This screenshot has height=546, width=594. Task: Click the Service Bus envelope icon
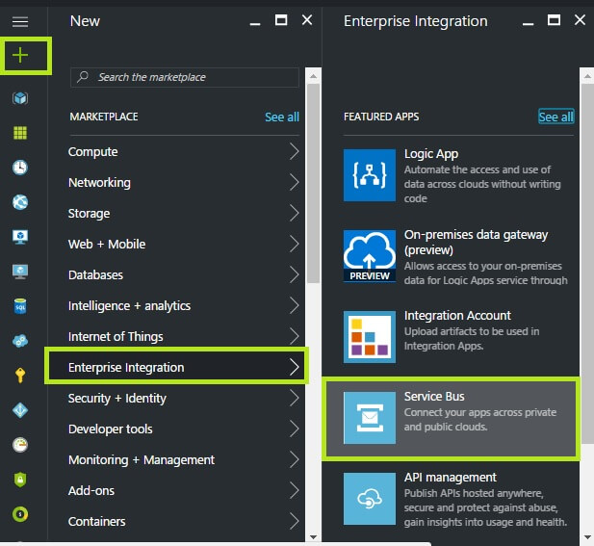click(x=370, y=418)
